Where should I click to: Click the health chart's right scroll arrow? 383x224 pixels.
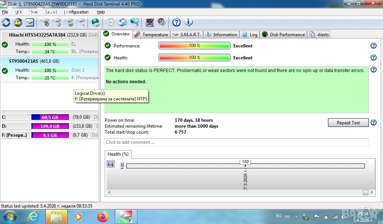tap(371, 193)
